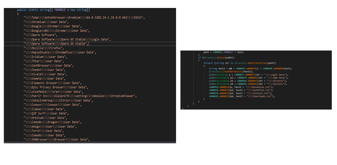Select the dotnetbrowser-chromium Temp path string
This screenshot has height=165, width=337.
[x=84, y=18]
